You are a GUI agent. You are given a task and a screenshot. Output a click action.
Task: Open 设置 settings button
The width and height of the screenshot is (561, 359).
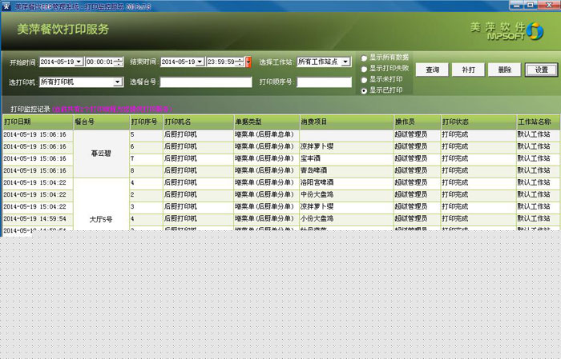541,70
